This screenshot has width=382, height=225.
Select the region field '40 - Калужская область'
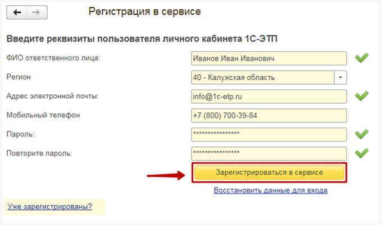[x=262, y=77]
